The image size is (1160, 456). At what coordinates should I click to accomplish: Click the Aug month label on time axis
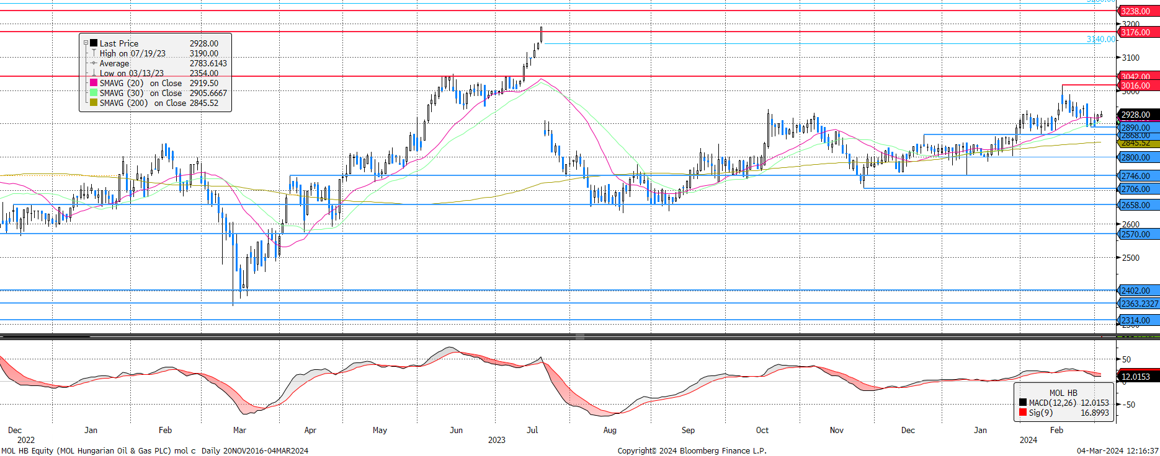[610, 430]
